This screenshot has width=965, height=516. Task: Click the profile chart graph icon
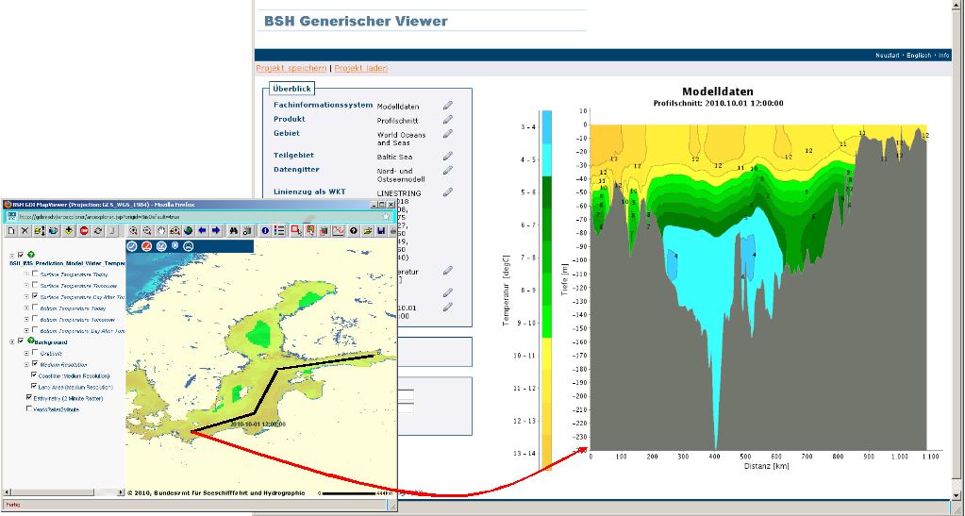pyautogui.click(x=338, y=230)
